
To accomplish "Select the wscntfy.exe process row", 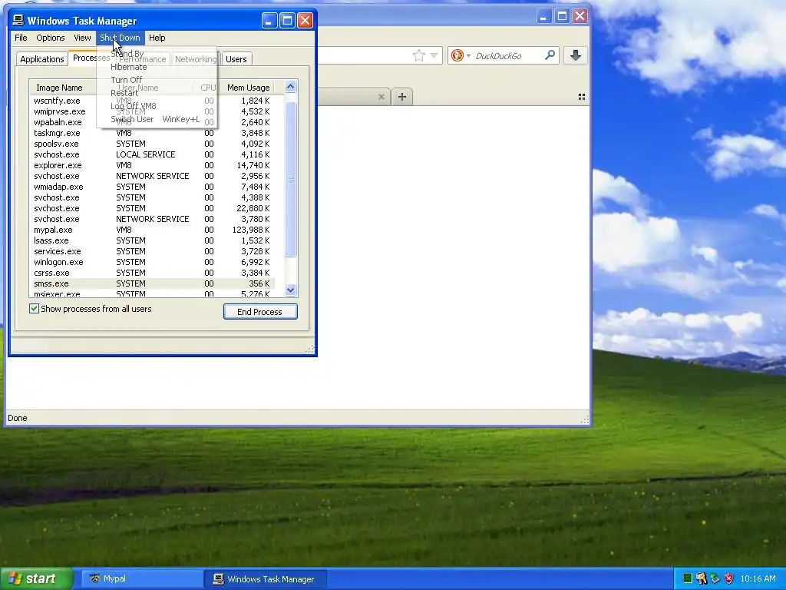I will [x=153, y=101].
